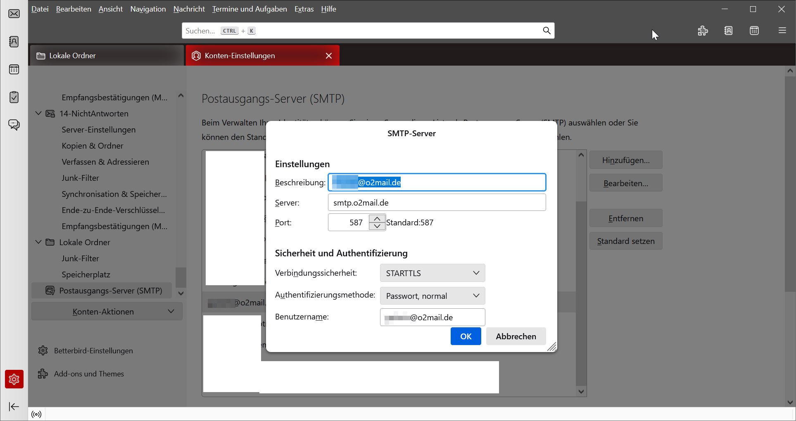Image resolution: width=796 pixels, height=421 pixels.
Task: Close the Konten-Einstellungen tab
Action: click(329, 56)
